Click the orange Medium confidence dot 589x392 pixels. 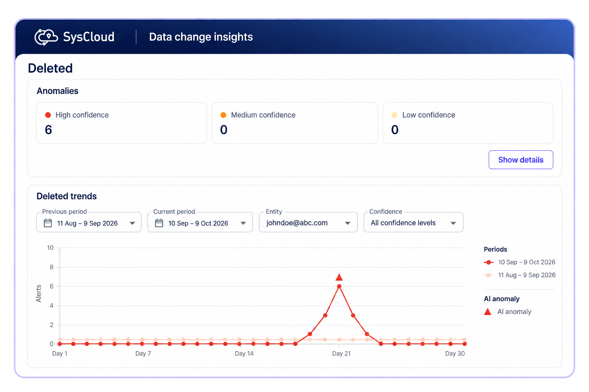(223, 115)
